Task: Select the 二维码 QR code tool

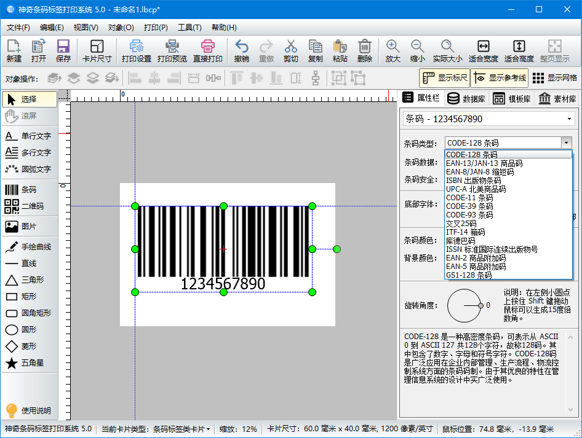Action: (x=30, y=206)
